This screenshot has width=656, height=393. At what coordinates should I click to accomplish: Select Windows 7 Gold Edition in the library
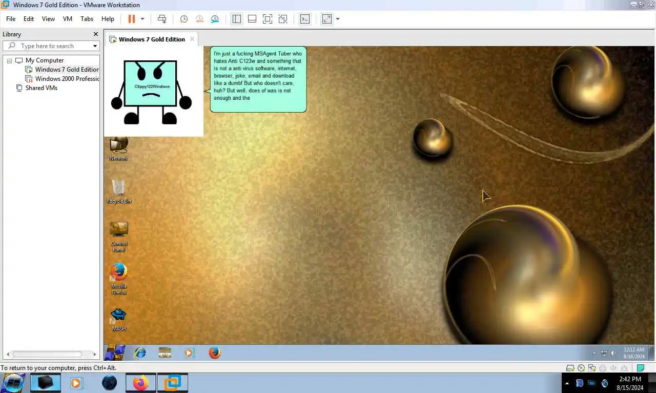point(63,70)
